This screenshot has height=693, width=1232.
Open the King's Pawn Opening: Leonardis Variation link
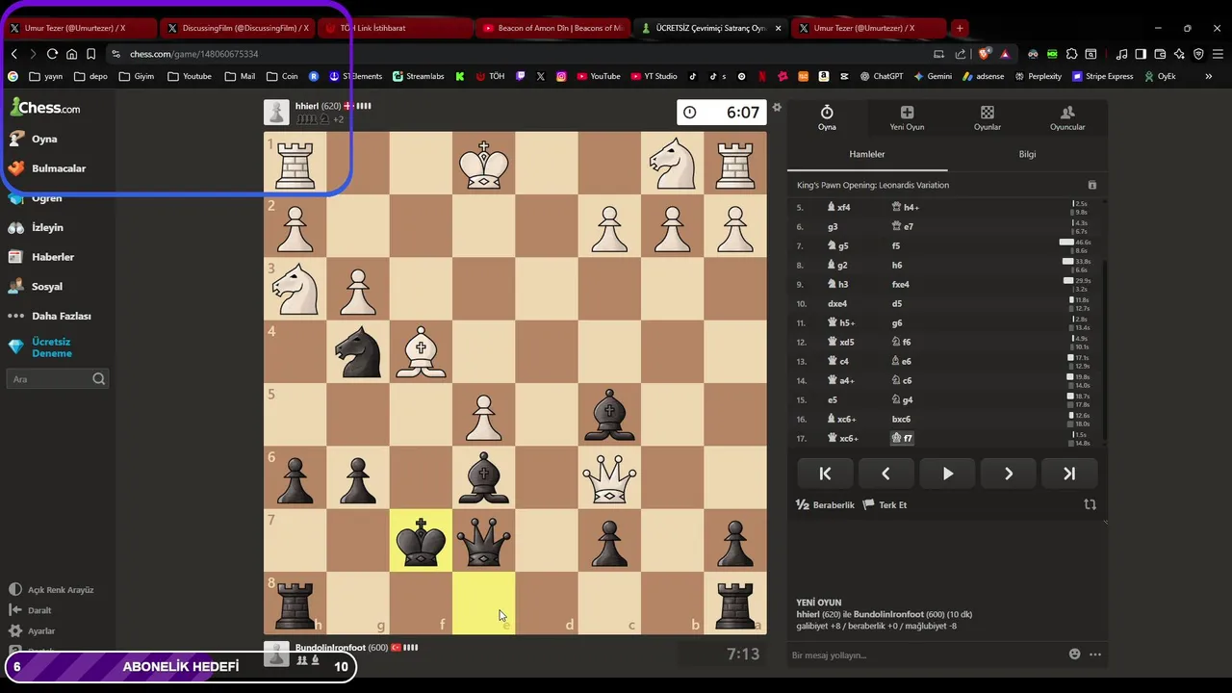[x=873, y=185]
